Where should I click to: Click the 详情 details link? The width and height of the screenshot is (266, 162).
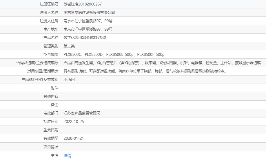pyautogui.click(x=67, y=156)
